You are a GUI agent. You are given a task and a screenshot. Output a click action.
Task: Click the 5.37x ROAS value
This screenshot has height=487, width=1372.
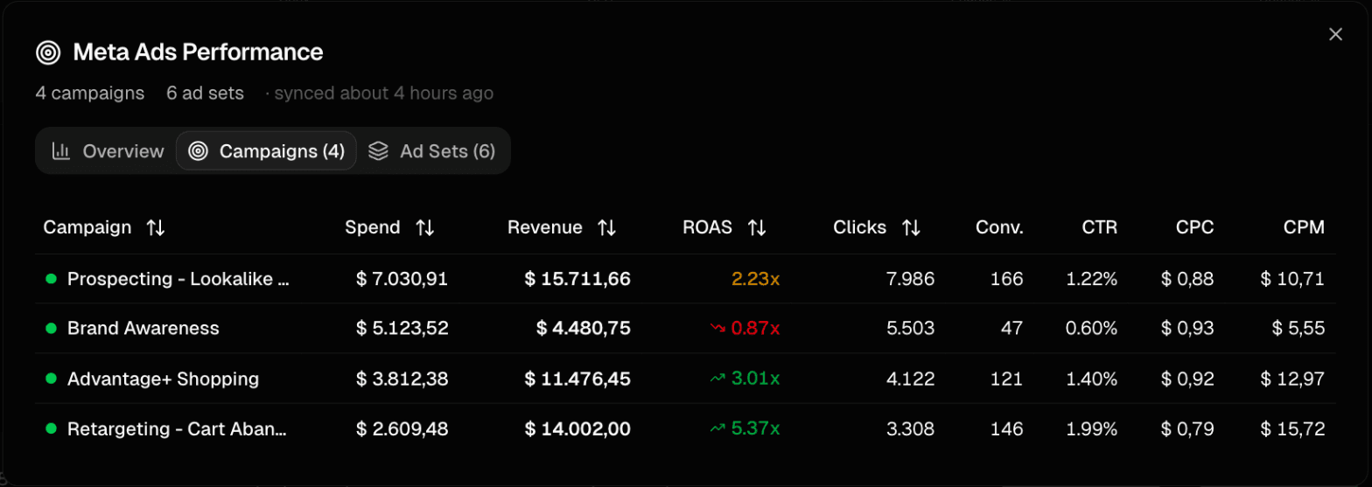(756, 428)
